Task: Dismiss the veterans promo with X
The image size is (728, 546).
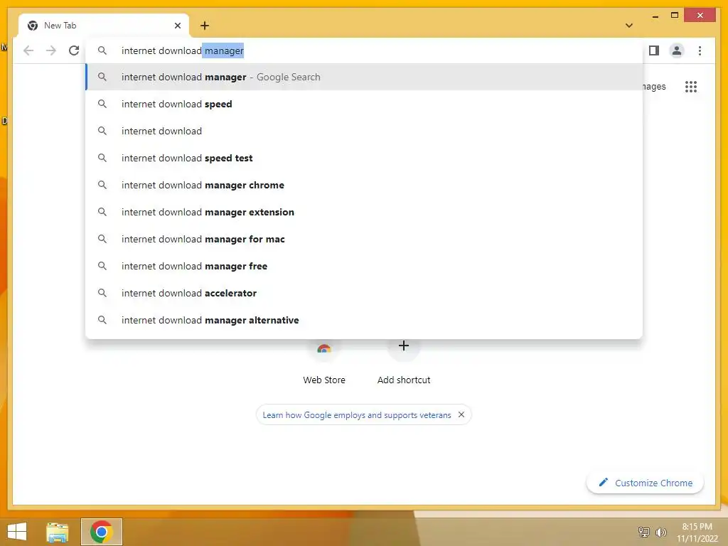Action: click(x=461, y=414)
